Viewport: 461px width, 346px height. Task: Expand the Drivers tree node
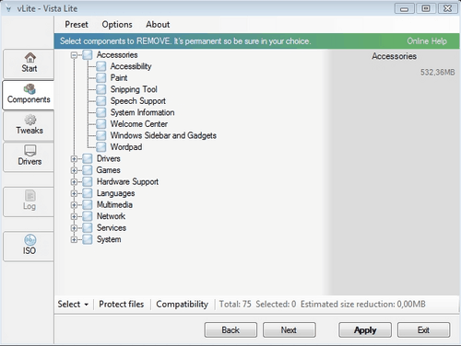(74, 158)
